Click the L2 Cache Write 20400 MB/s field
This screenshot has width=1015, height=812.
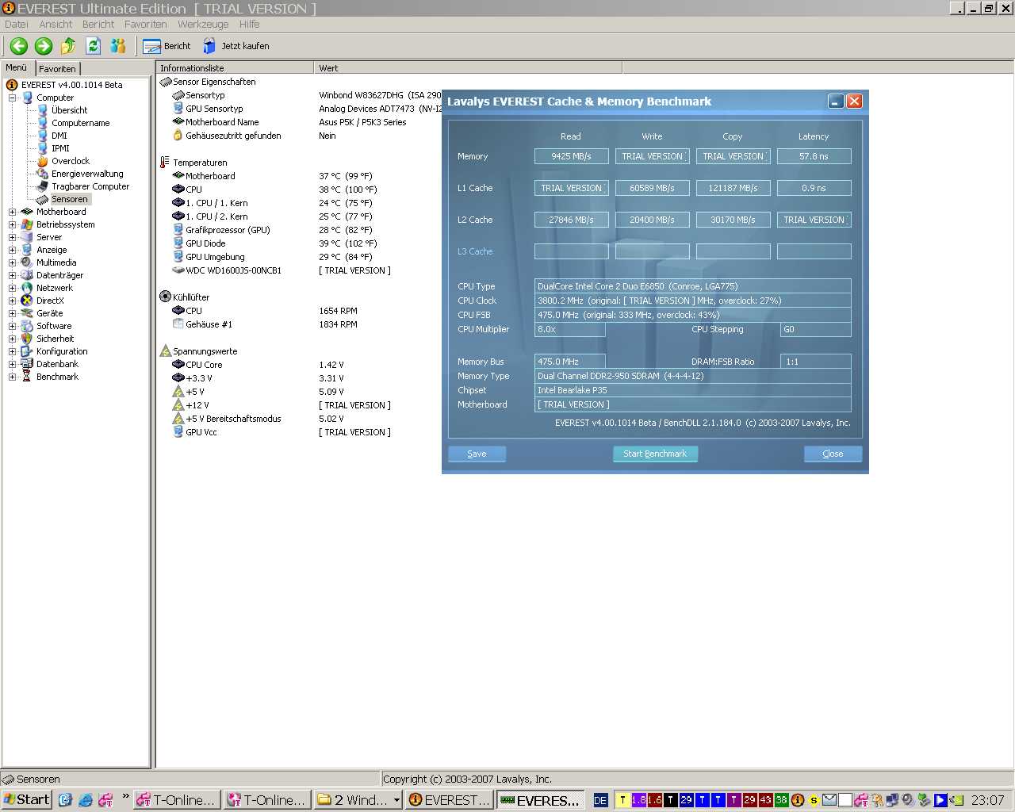pyautogui.click(x=652, y=220)
